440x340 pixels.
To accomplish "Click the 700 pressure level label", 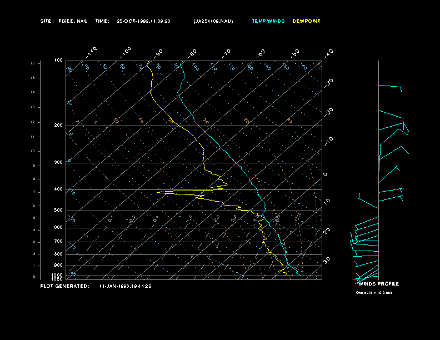I will tap(58, 242).
